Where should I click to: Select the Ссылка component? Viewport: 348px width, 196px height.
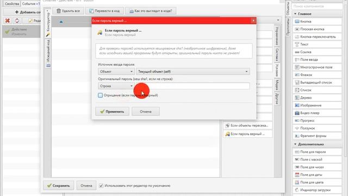click(317, 52)
